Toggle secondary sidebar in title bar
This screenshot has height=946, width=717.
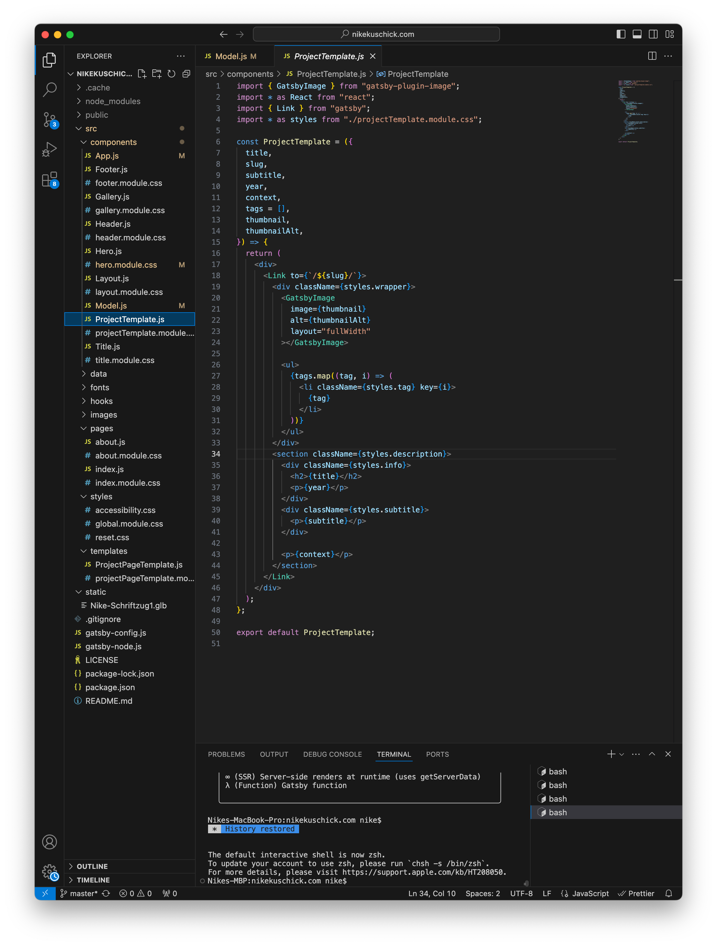653,34
